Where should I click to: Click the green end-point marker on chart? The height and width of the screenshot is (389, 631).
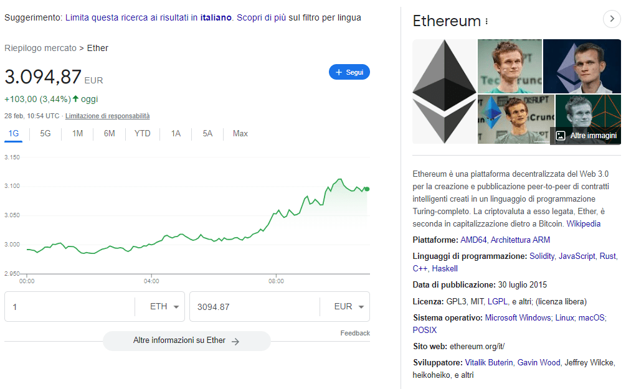click(x=367, y=189)
